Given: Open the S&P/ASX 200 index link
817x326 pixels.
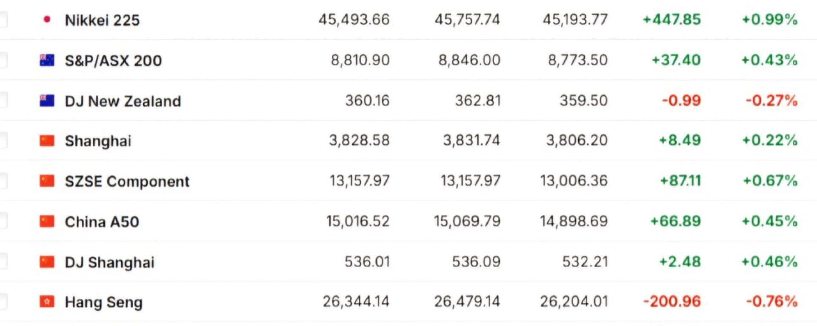Looking at the screenshot, I should tap(113, 60).
